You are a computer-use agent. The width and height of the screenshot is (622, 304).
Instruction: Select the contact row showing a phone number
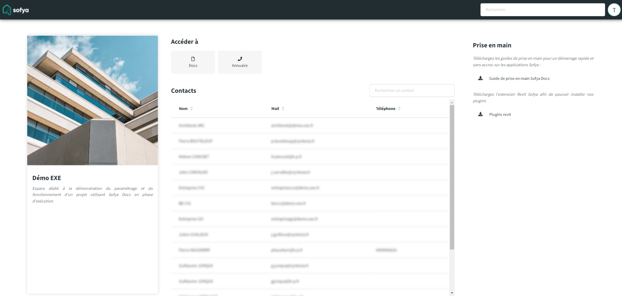[x=310, y=250]
